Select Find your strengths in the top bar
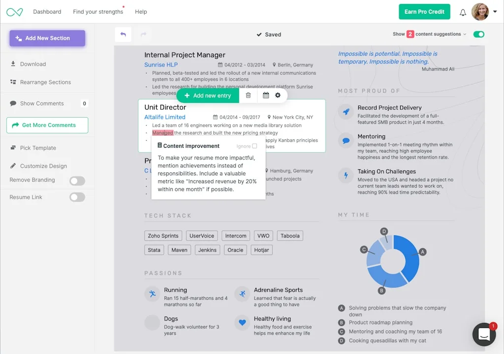This screenshot has width=504, height=354. coord(98,11)
